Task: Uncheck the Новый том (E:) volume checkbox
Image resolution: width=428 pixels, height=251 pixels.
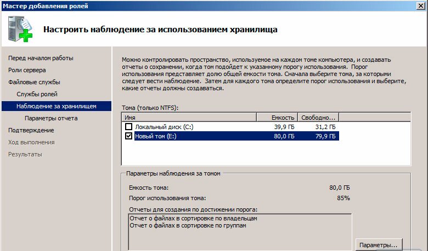Action: 128,136
